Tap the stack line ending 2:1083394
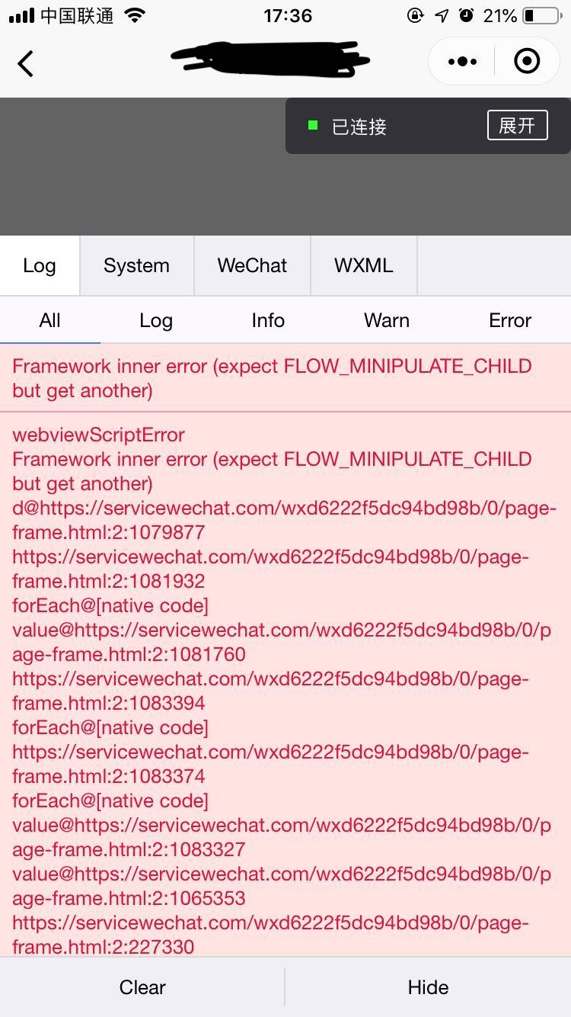The width and height of the screenshot is (571, 1017). (271, 691)
